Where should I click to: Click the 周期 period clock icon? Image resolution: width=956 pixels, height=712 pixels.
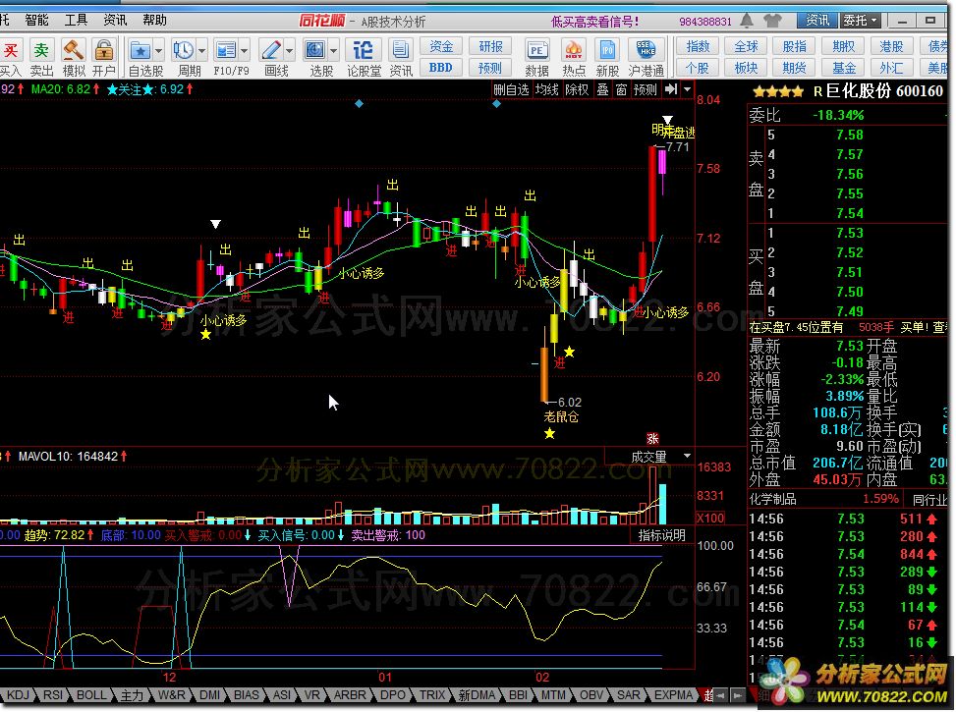pos(183,51)
